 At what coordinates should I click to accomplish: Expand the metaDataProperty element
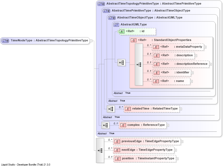coord(205,47)
